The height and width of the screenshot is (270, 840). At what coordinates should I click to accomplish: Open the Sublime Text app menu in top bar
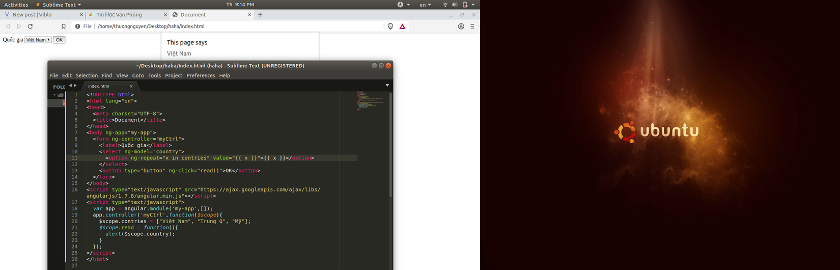pyautogui.click(x=59, y=5)
